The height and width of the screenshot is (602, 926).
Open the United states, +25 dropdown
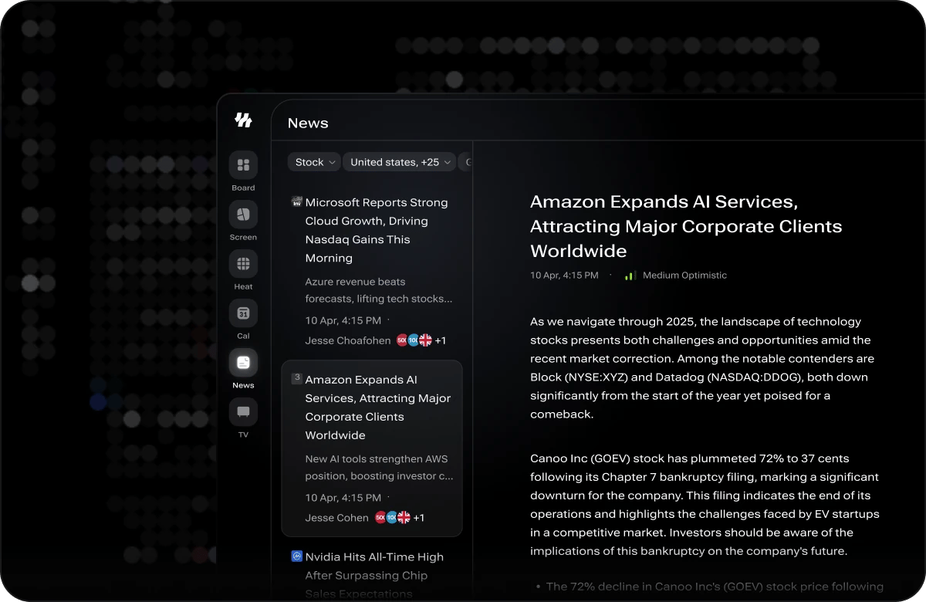click(x=399, y=162)
